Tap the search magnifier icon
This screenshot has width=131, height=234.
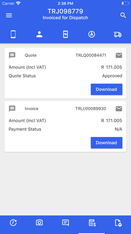(x=123, y=15)
